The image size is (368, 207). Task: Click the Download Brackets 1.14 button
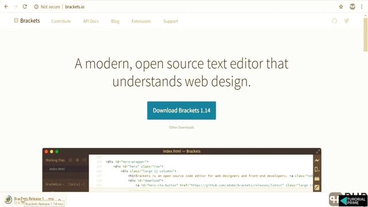(x=182, y=110)
